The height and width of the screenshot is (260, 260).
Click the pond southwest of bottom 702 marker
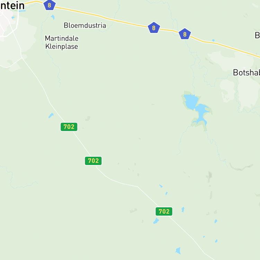(156, 221)
